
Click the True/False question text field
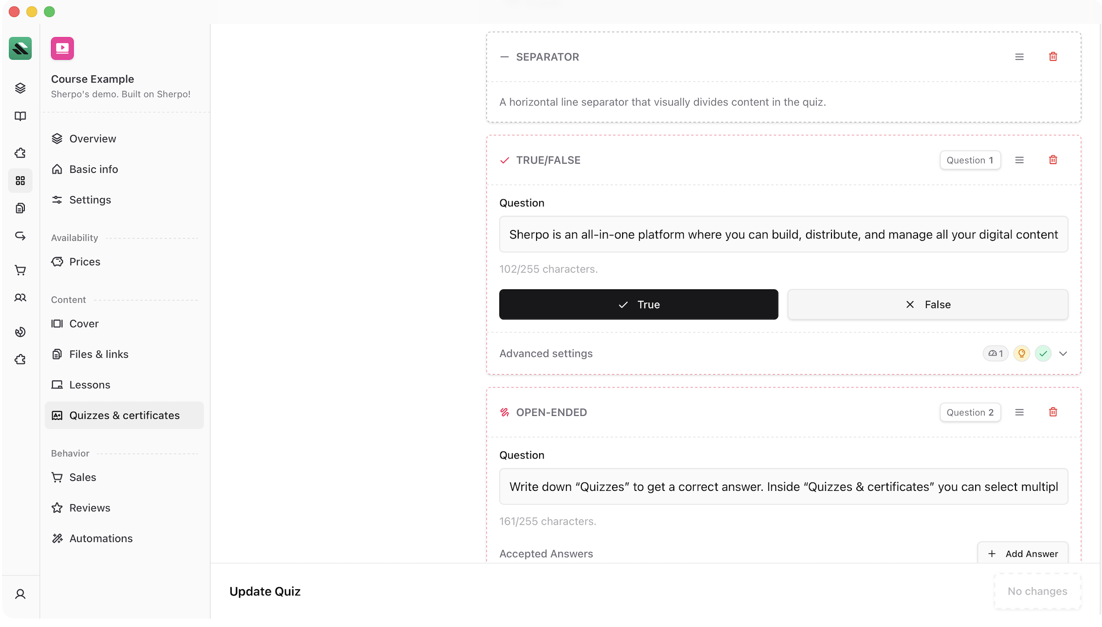coord(783,235)
